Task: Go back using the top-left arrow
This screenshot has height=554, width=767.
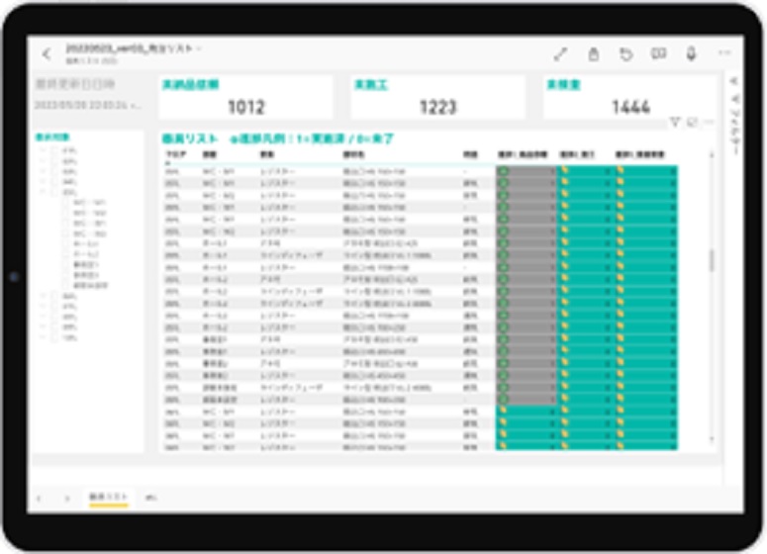Action: (46, 54)
